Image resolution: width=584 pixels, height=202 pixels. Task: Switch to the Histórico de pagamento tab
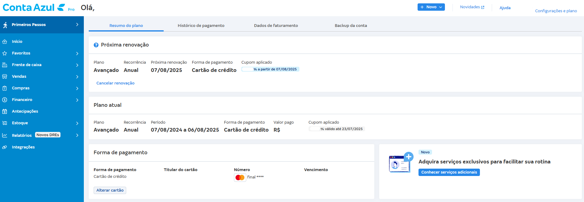tap(201, 26)
